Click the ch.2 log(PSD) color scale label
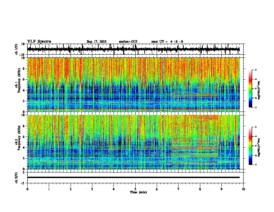The width and height of the screenshot is (274, 212). point(259,147)
